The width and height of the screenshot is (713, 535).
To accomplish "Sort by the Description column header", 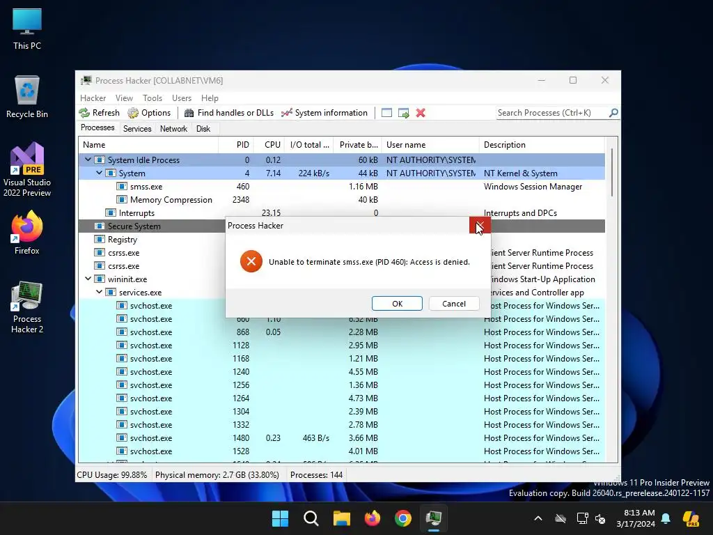I will click(x=542, y=145).
